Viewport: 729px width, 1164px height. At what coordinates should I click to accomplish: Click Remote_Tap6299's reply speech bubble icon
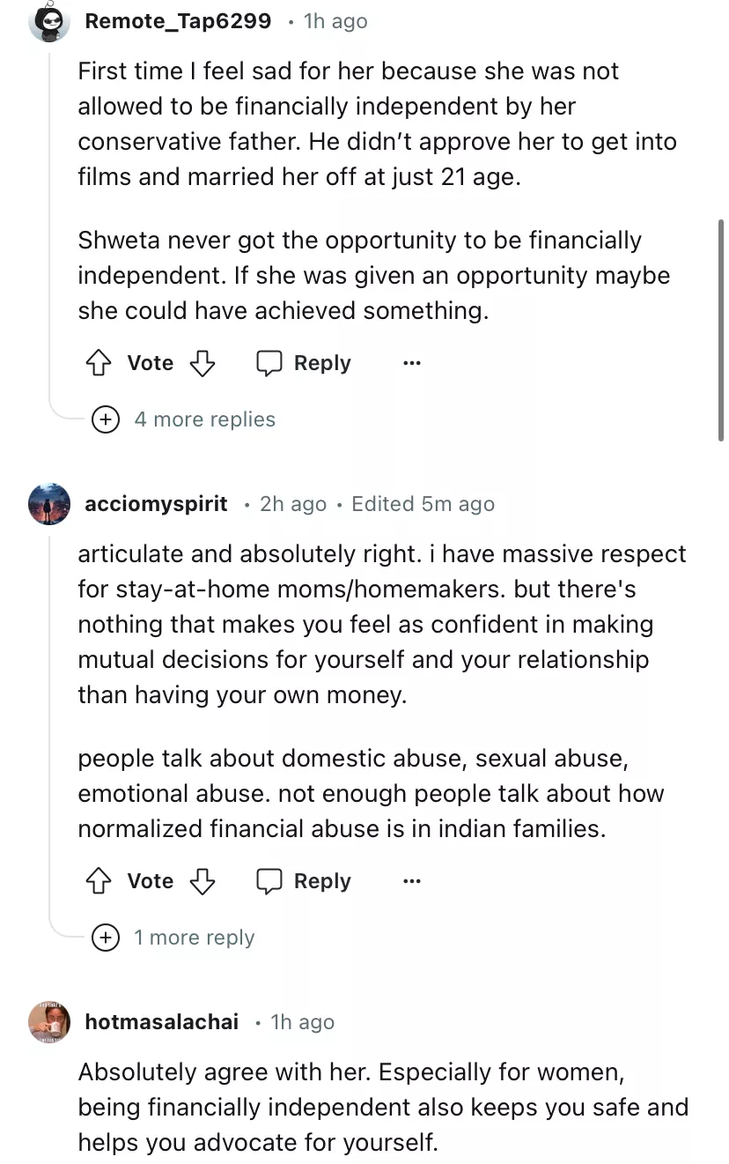269,363
